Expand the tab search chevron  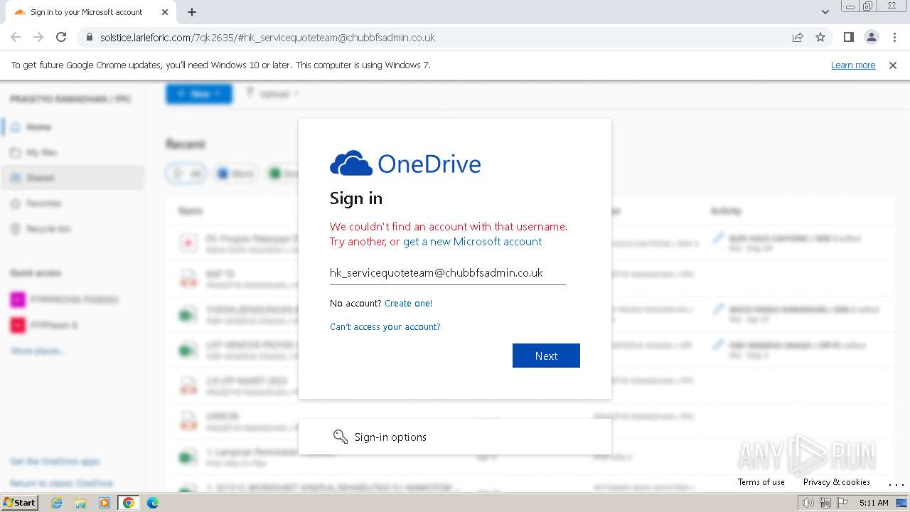pos(825,12)
